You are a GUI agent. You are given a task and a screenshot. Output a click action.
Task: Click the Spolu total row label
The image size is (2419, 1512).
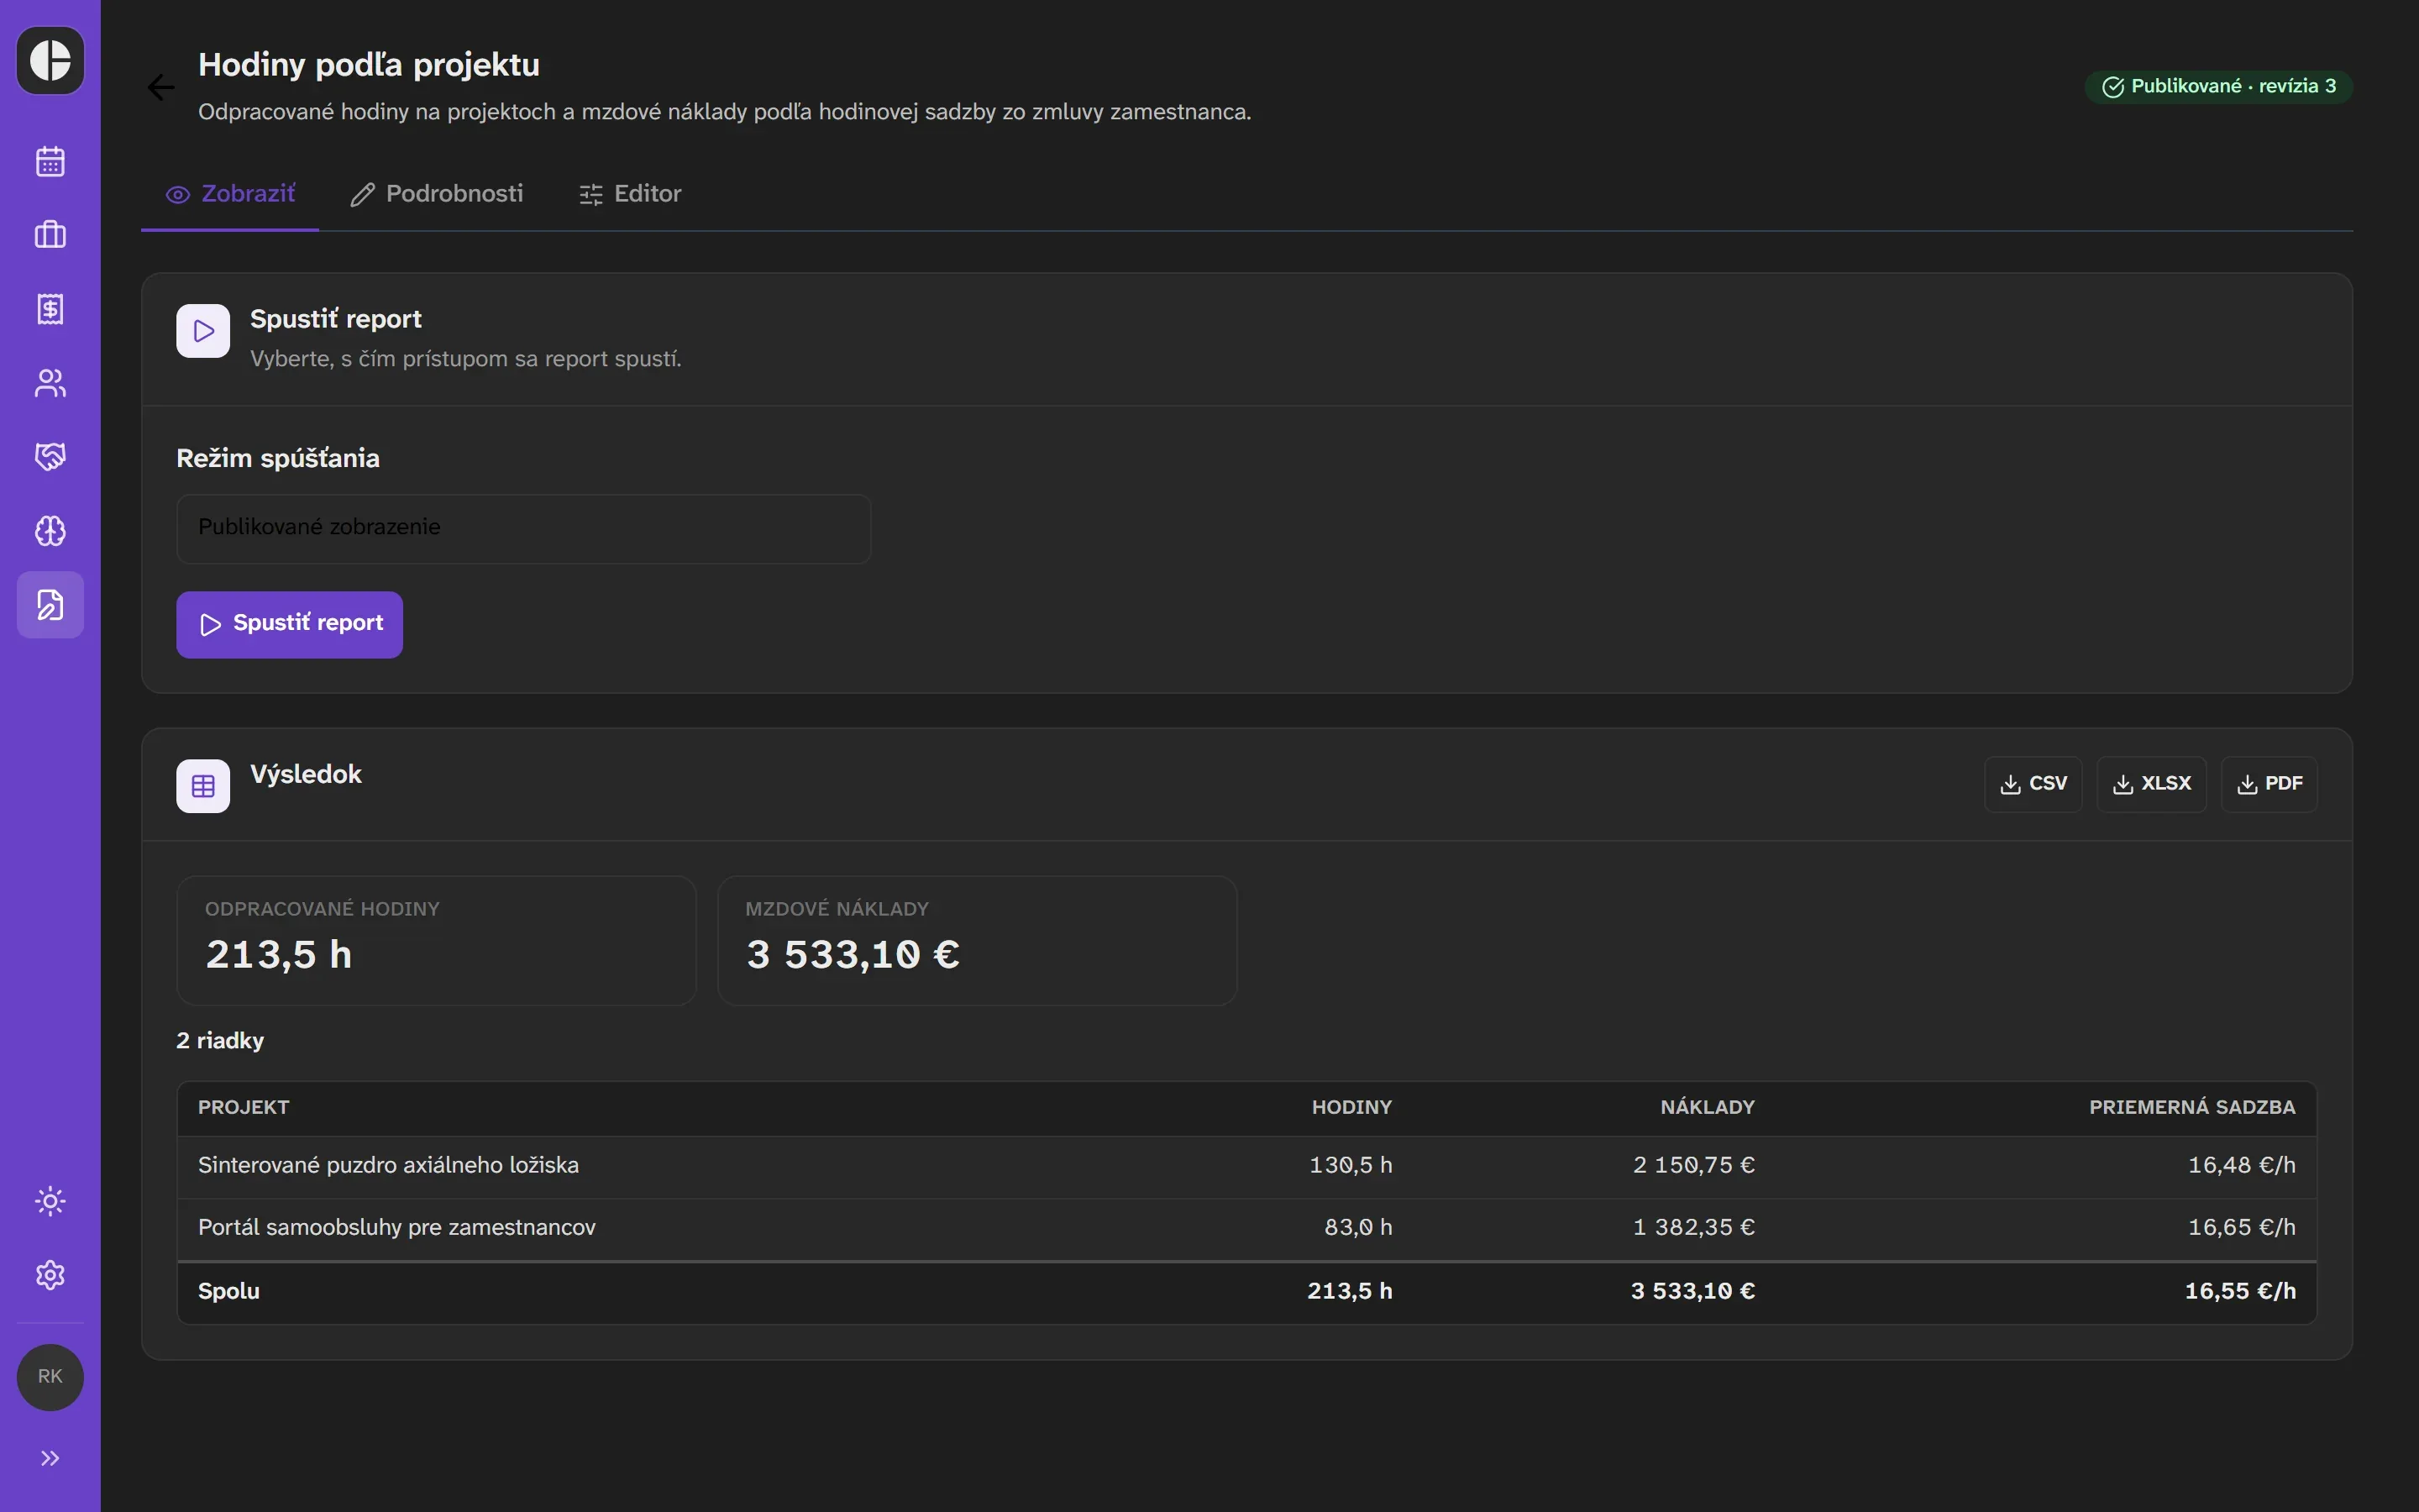click(229, 1291)
